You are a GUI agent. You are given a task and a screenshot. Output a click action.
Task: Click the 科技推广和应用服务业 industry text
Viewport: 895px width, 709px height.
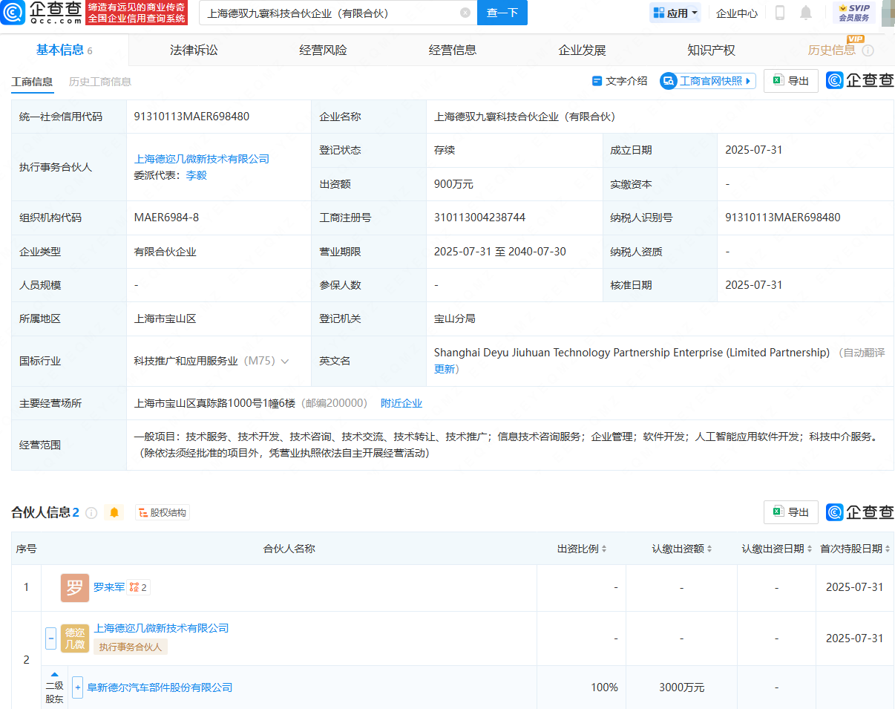pos(186,361)
